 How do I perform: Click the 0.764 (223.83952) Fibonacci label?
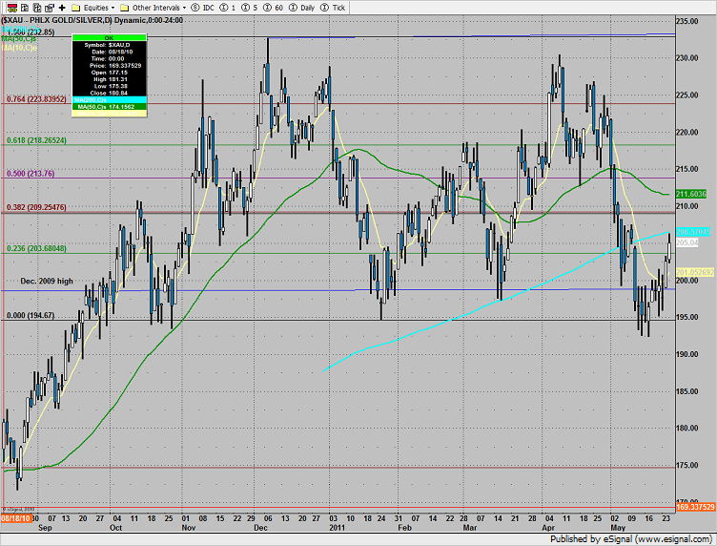(36, 99)
